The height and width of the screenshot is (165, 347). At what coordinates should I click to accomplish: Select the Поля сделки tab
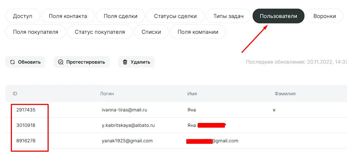(120, 16)
